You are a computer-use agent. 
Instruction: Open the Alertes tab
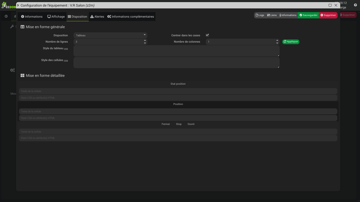(x=97, y=17)
